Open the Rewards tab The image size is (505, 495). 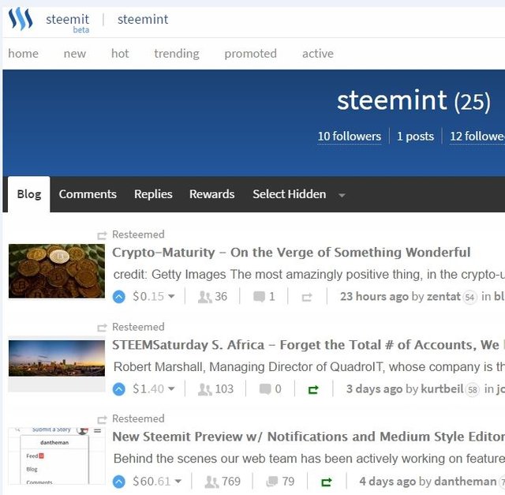(211, 194)
